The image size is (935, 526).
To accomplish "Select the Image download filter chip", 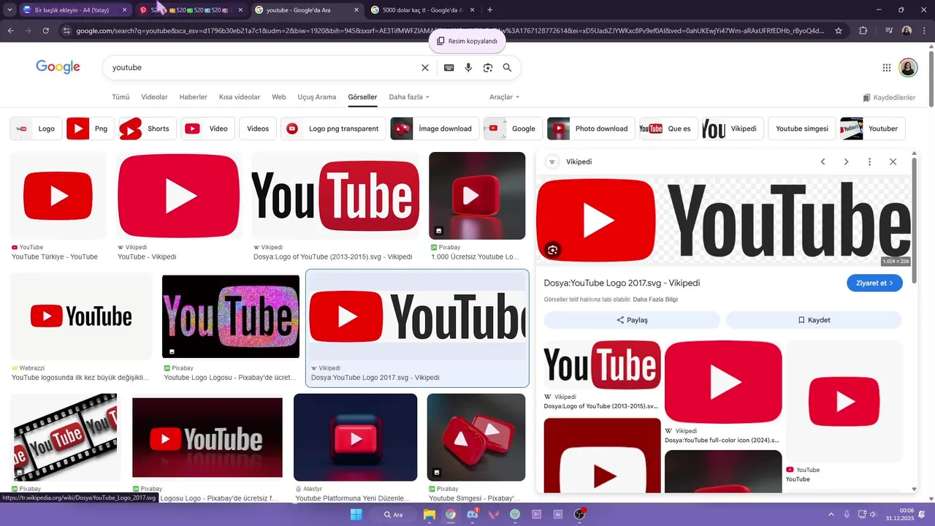I will [x=435, y=129].
